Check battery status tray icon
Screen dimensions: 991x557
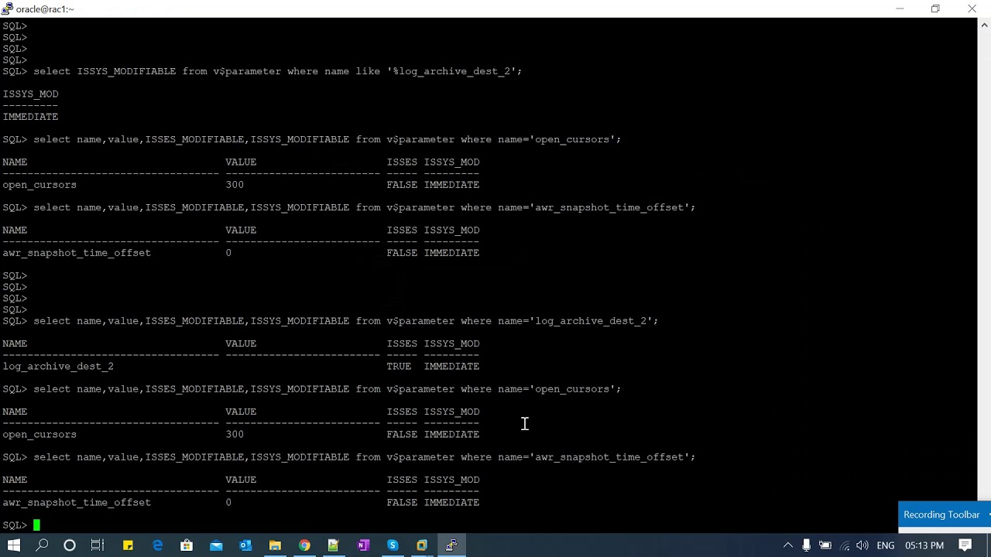coord(825,545)
